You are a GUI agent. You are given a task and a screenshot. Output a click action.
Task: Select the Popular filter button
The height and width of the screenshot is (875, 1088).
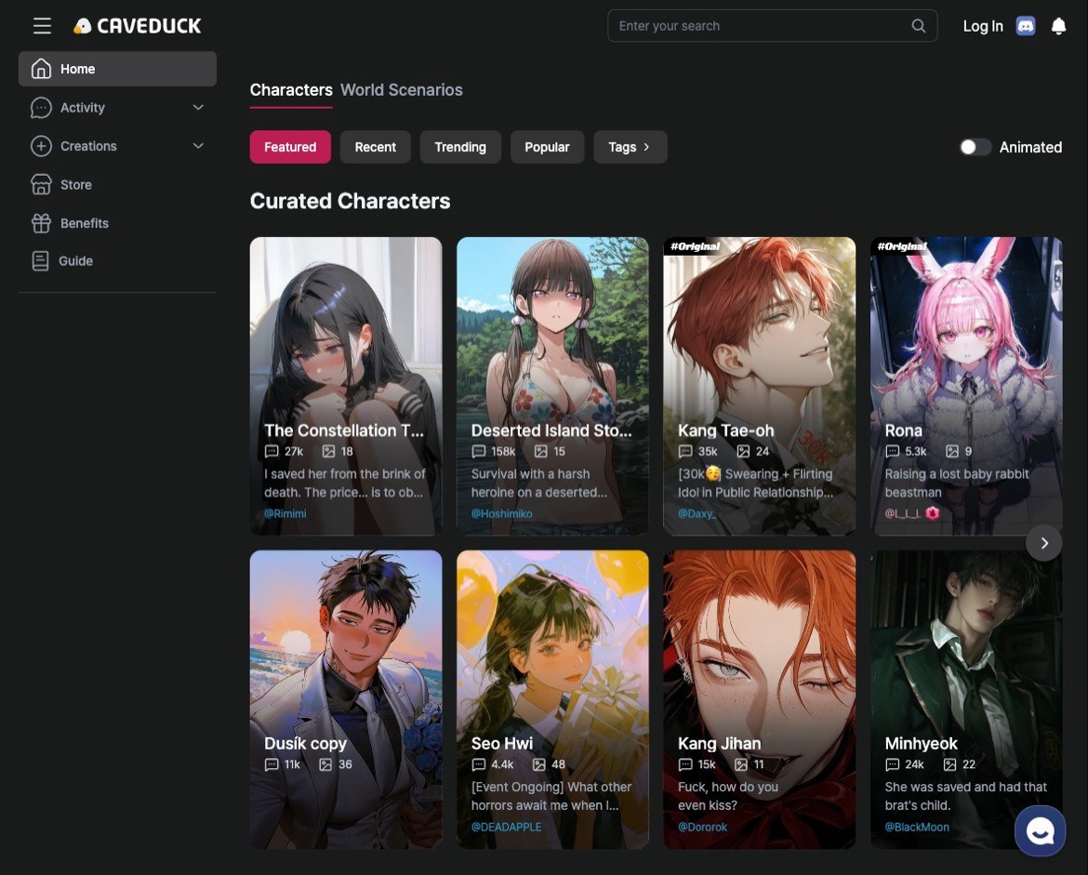(547, 147)
